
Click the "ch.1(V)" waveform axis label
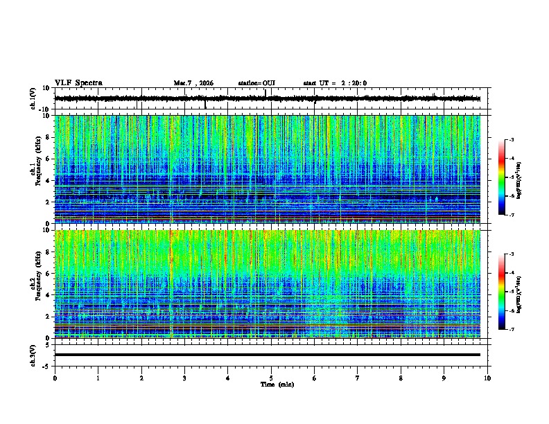pyautogui.click(x=33, y=98)
